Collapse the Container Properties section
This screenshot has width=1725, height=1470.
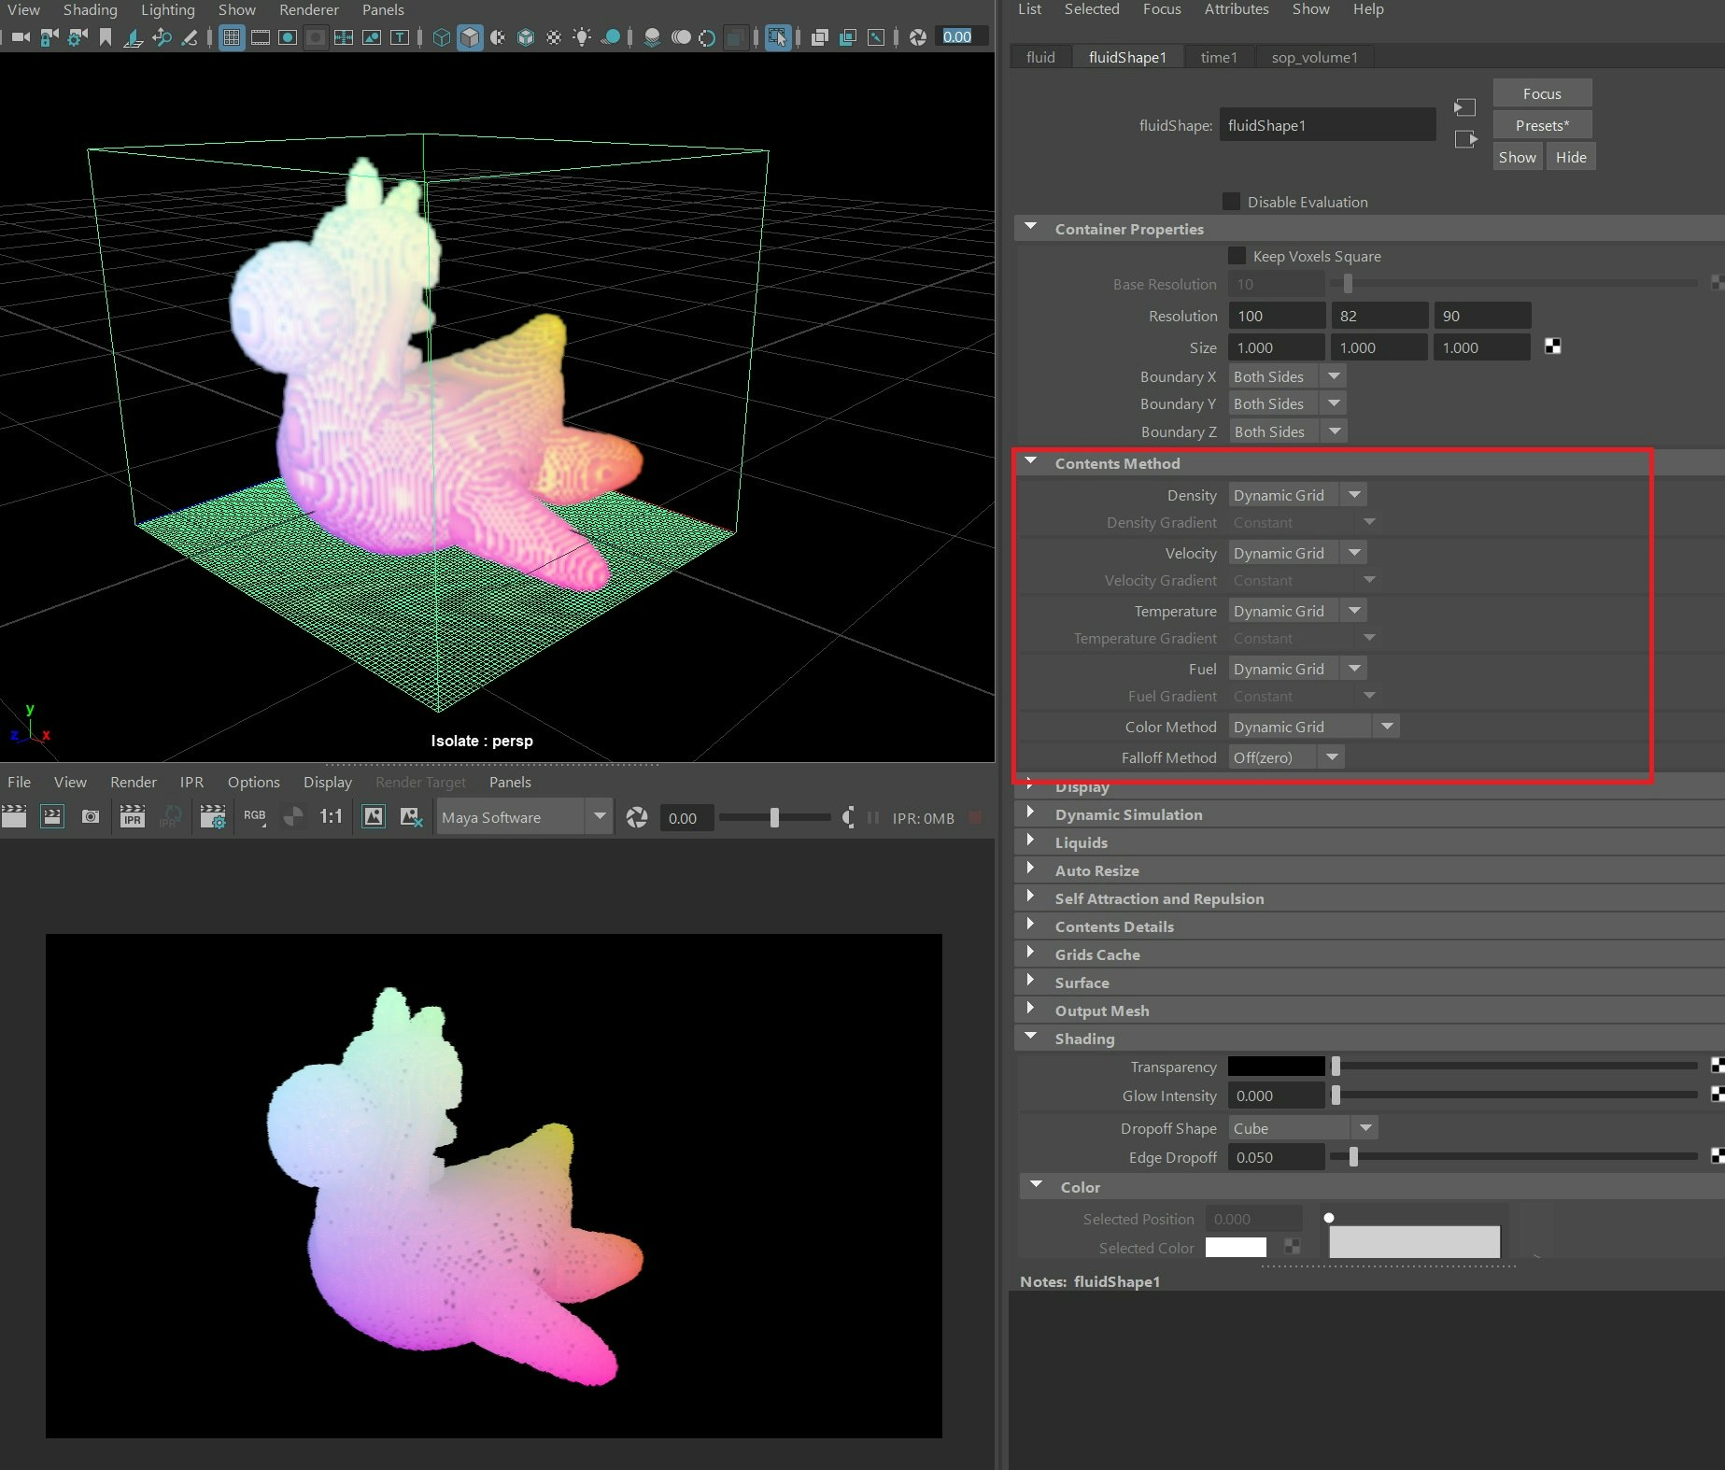[1031, 227]
